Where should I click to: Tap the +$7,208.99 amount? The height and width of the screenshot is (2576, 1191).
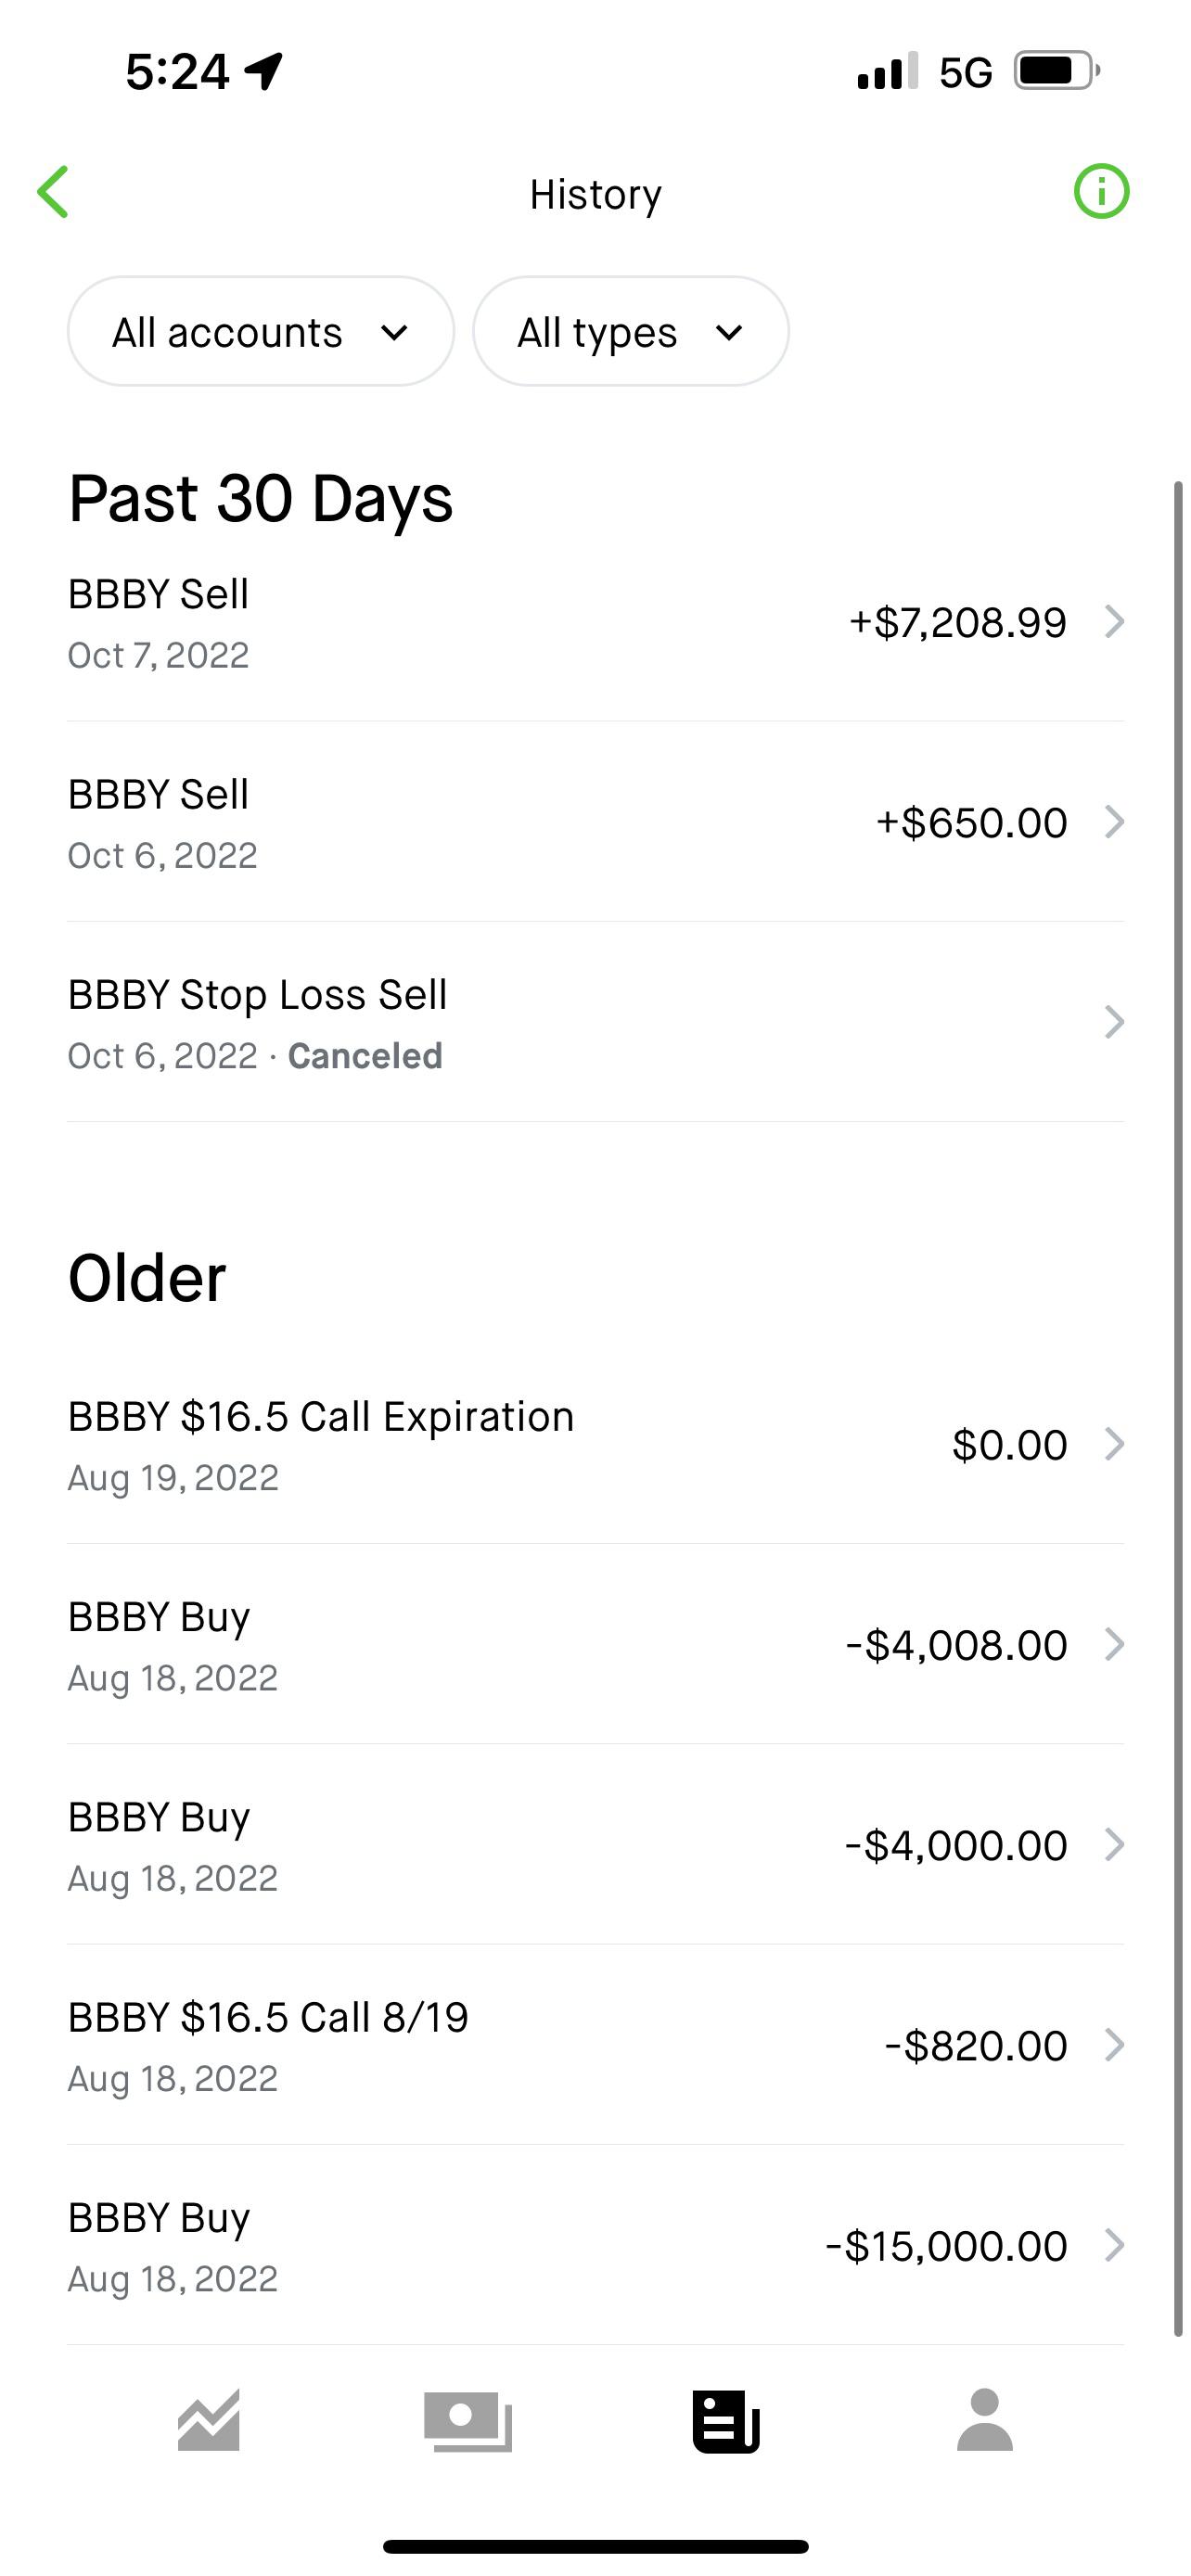coord(957,622)
